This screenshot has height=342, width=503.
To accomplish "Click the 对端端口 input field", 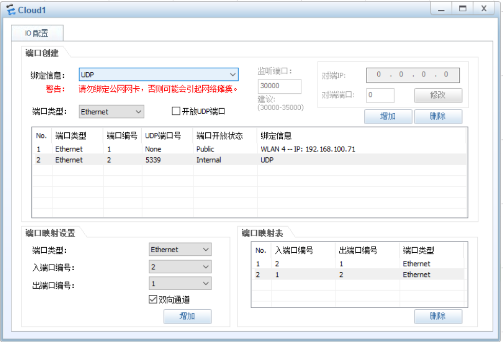I will click(380, 95).
